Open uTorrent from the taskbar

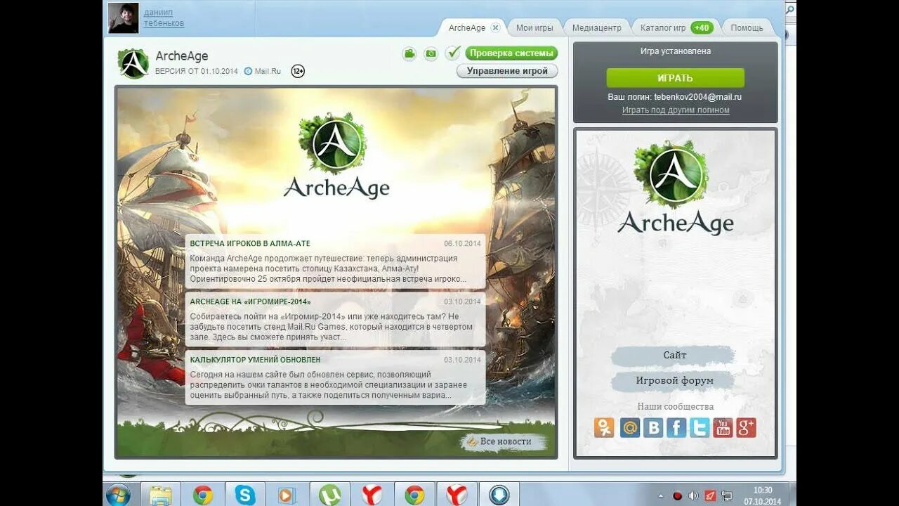click(x=329, y=495)
